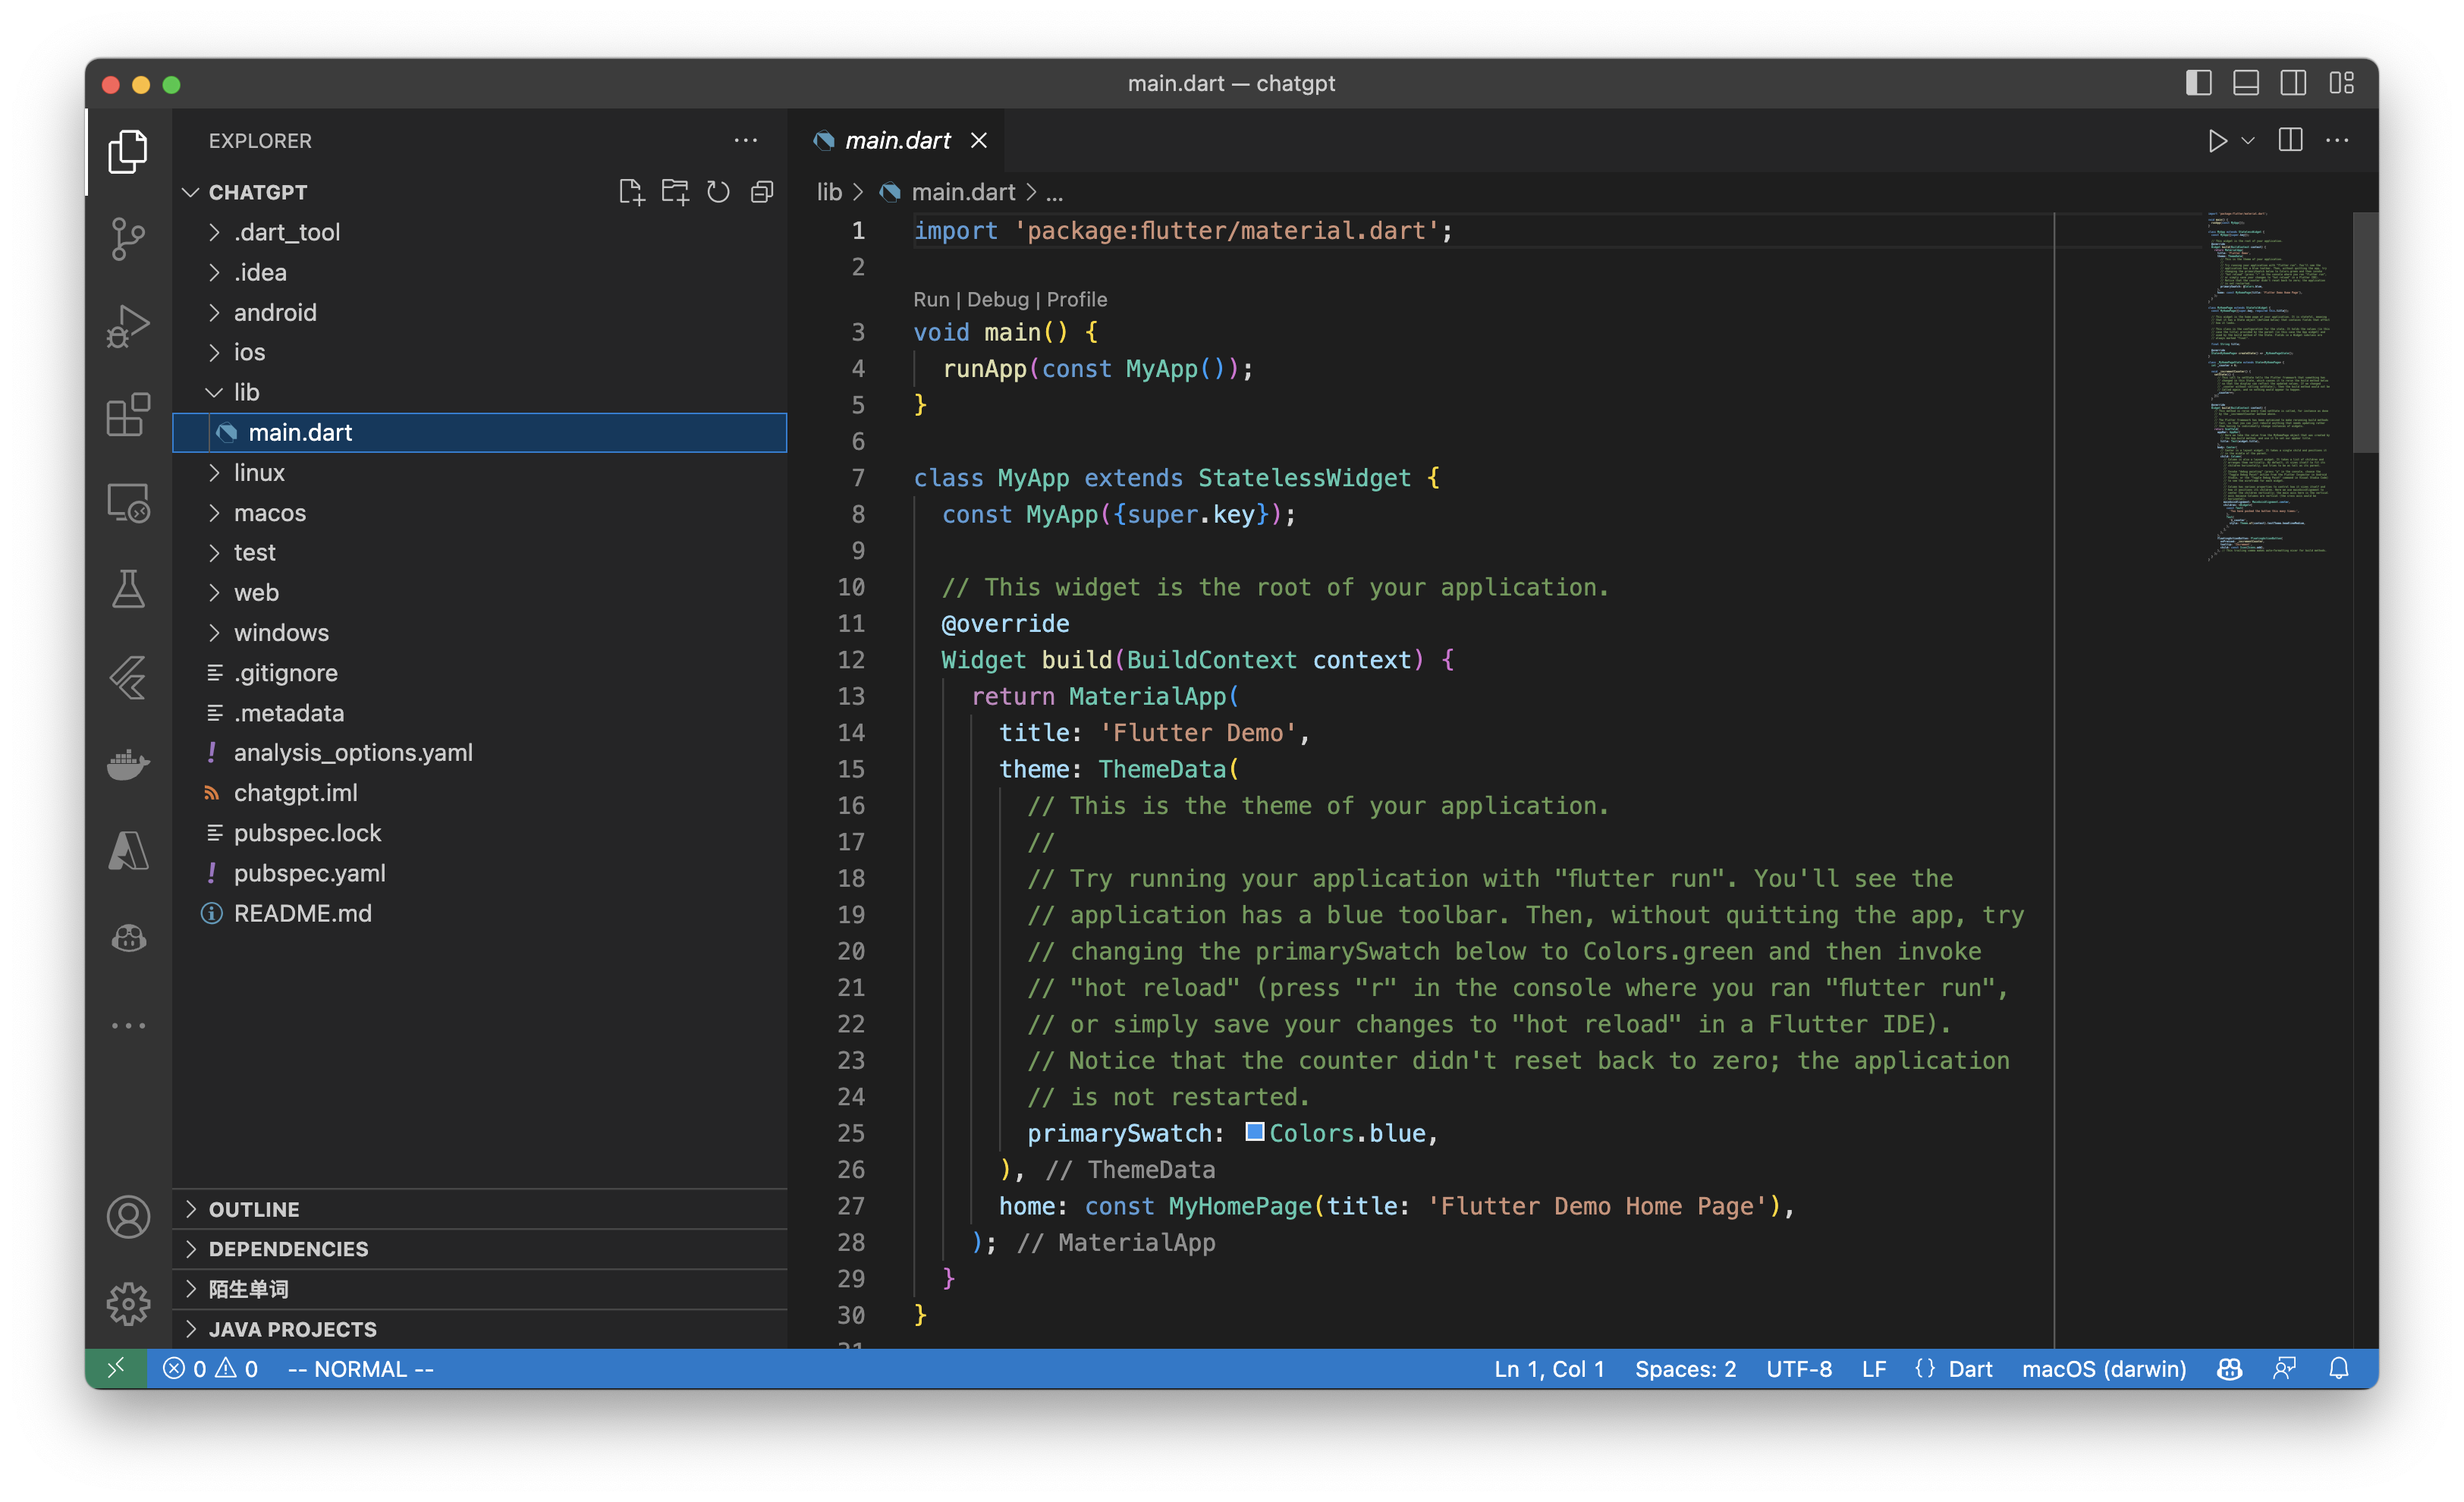Open editor more actions menu
2464x1502 pixels.
tap(2337, 141)
